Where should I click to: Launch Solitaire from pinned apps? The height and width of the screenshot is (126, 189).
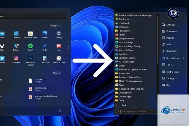coord(16,47)
